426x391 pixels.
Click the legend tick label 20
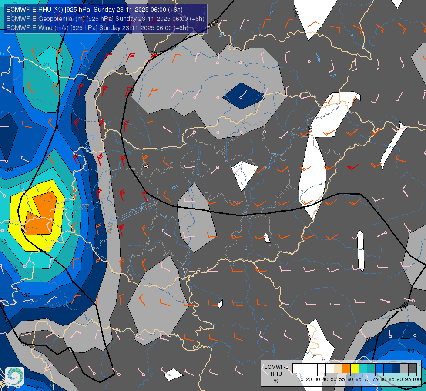pos(309,379)
